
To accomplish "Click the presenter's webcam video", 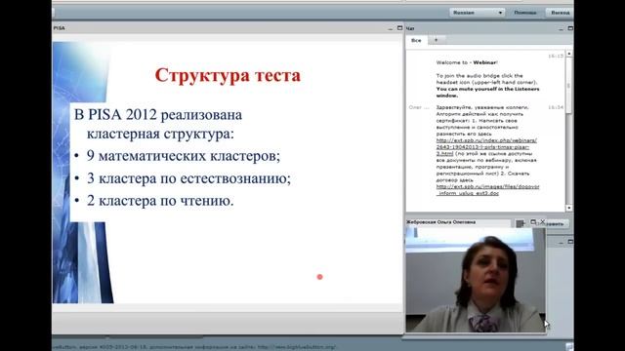I will [x=476, y=280].
